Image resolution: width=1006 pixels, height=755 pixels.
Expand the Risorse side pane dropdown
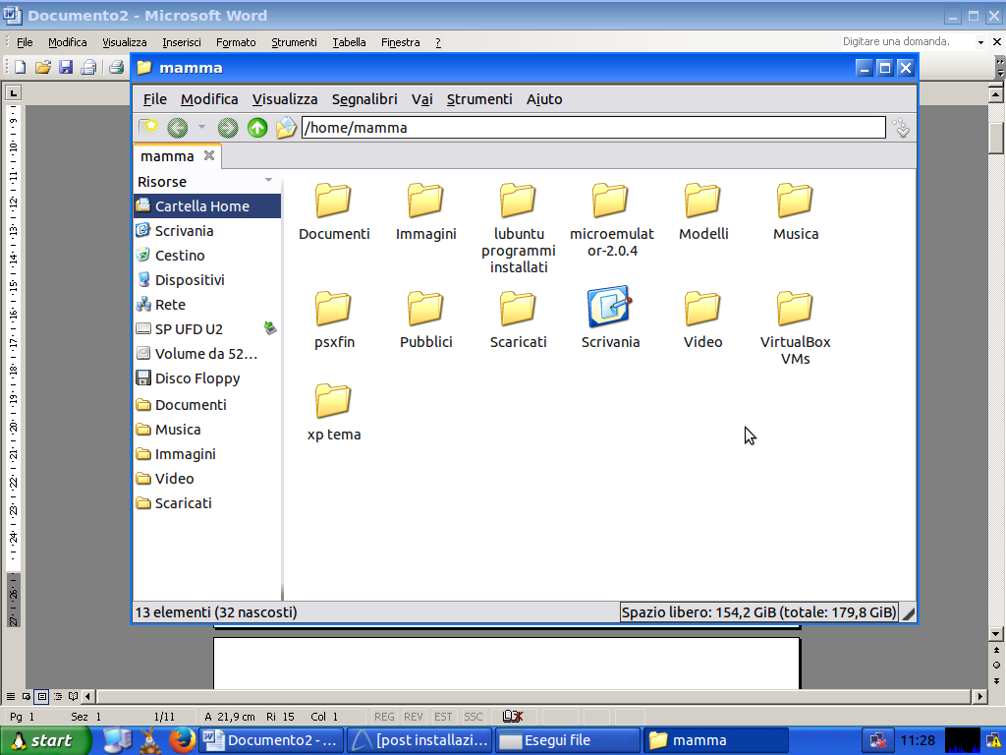tap(268, 181)
